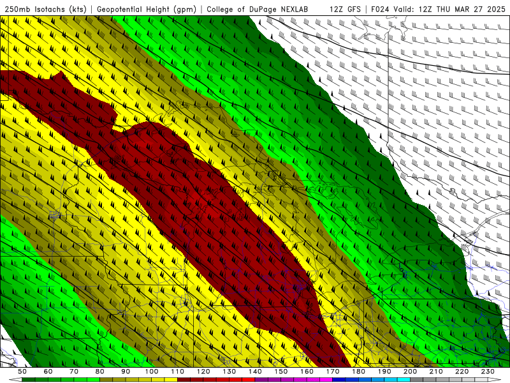Click the 210 scale label

pos(436,372)
